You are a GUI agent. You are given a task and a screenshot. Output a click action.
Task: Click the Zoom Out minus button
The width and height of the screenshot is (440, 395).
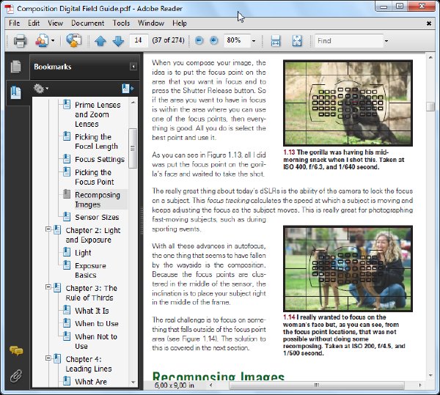(199, 40)
